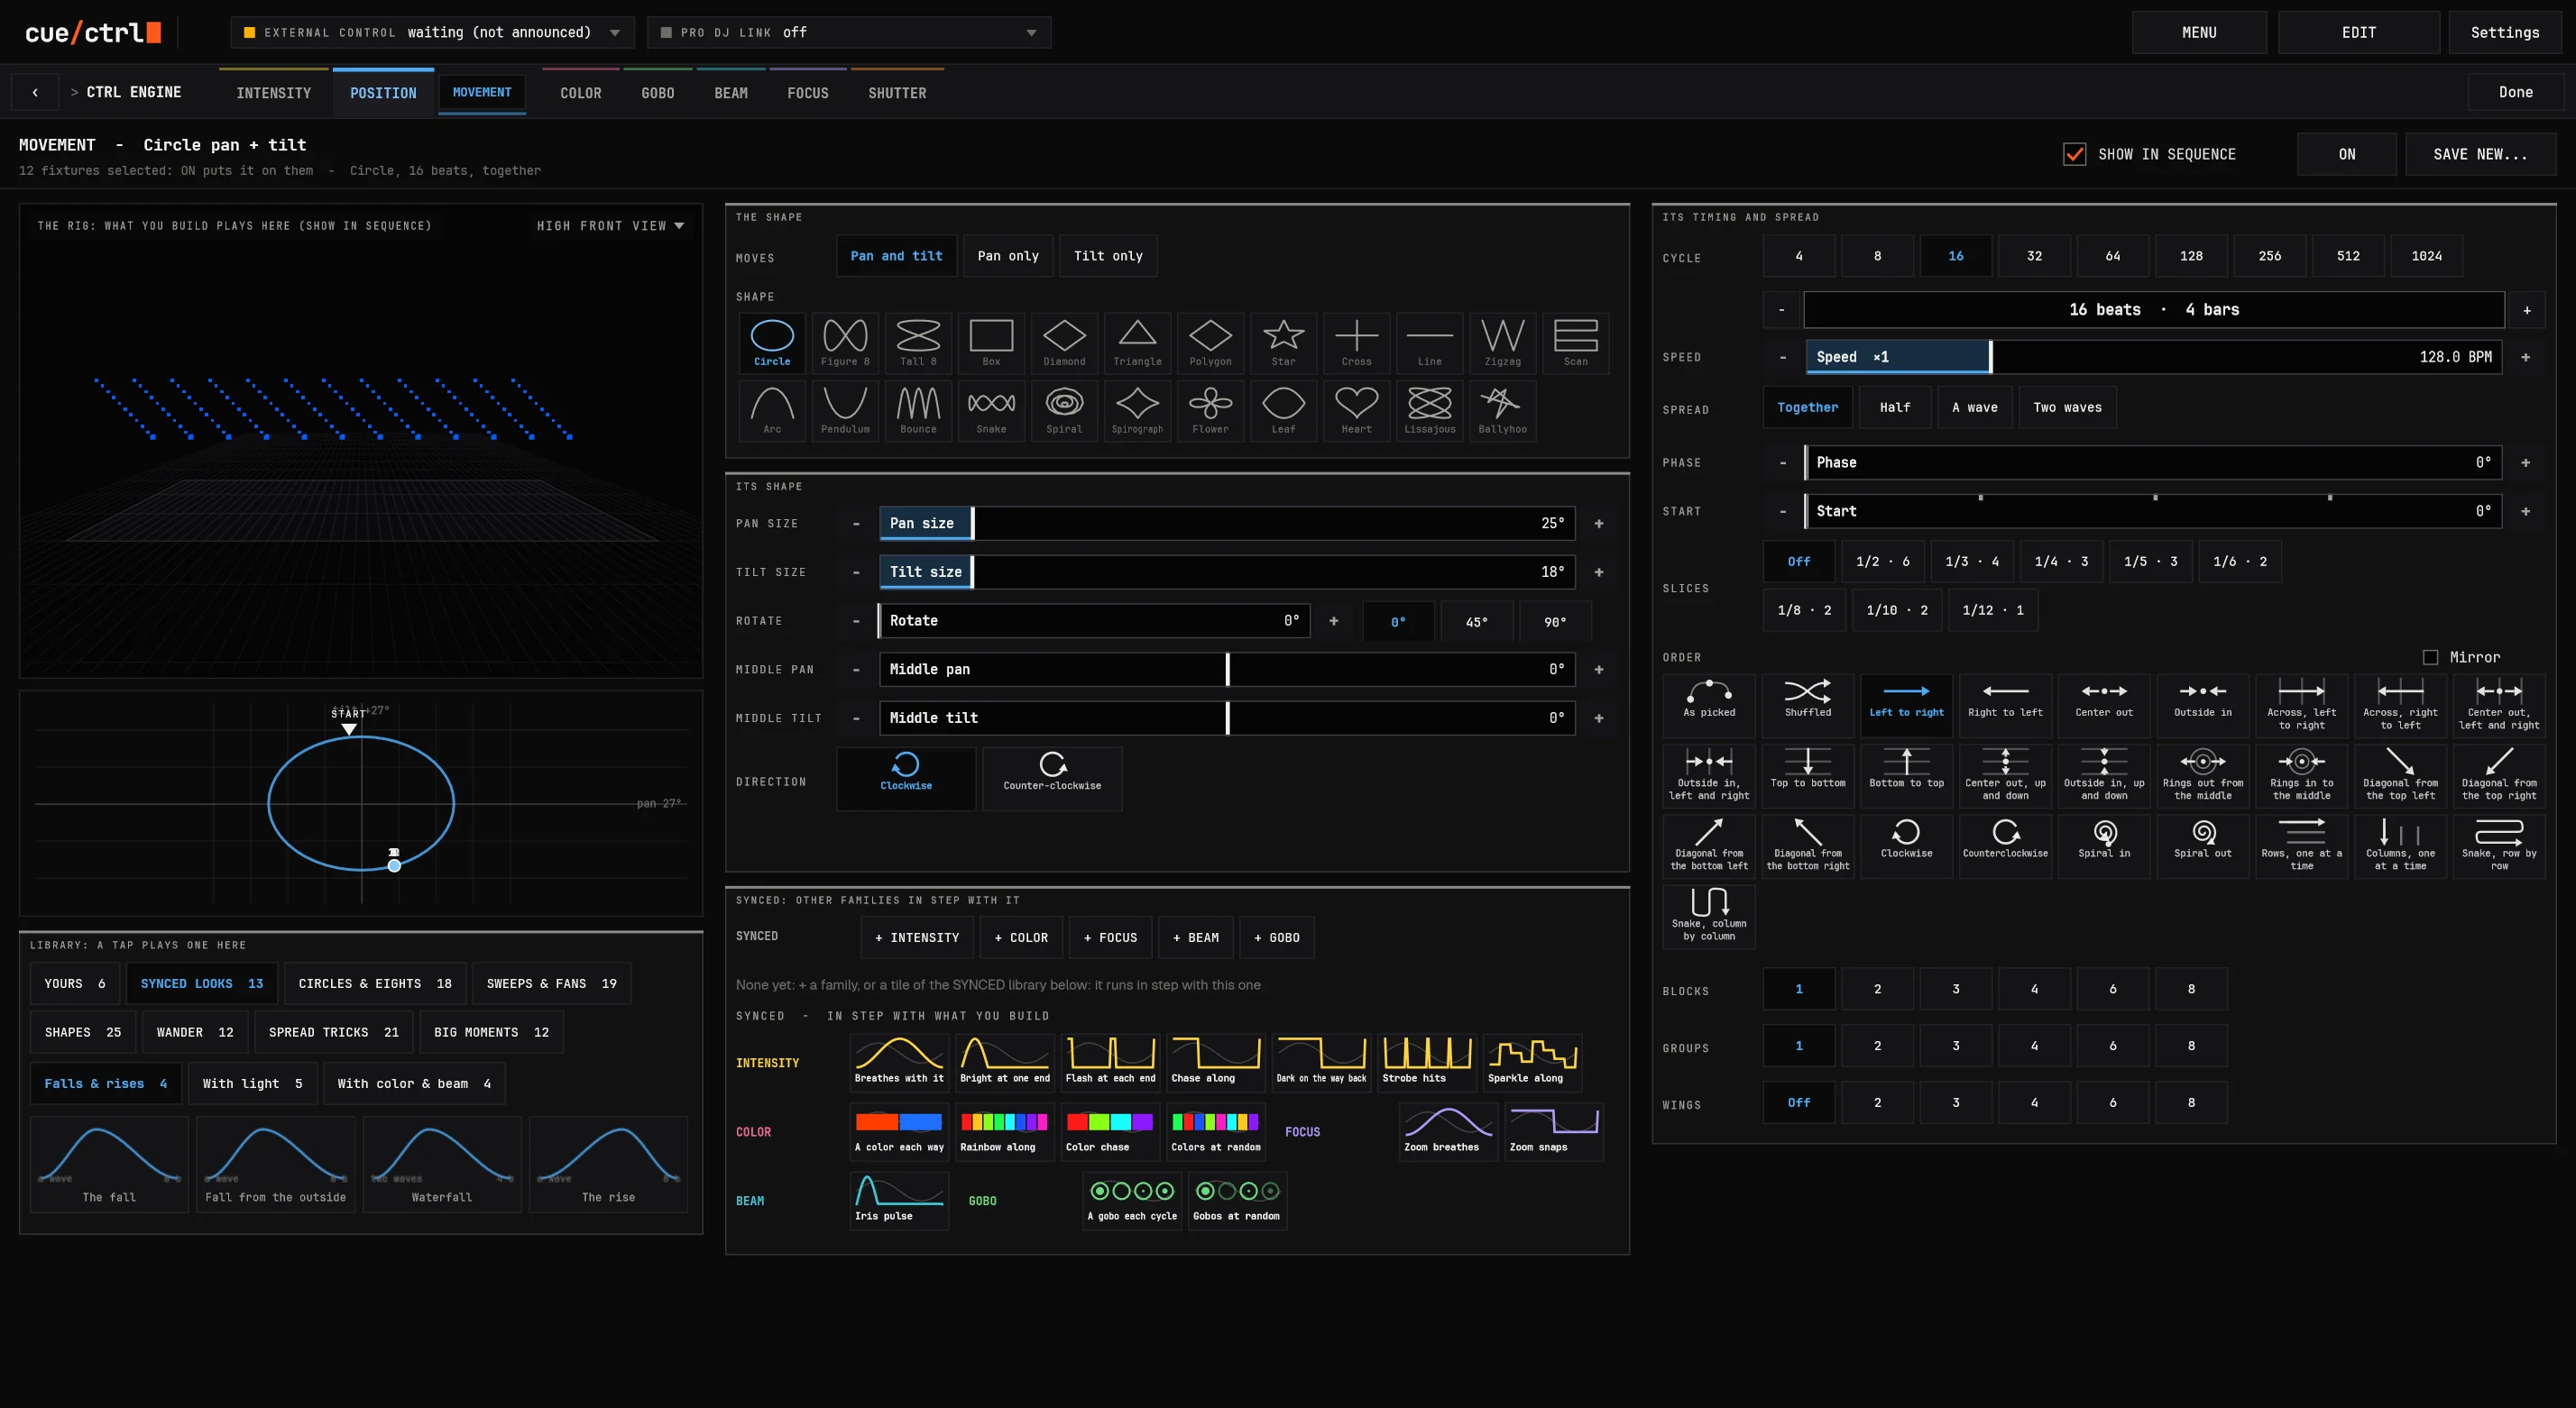Select the Center out order icon

coord(2104,706)
